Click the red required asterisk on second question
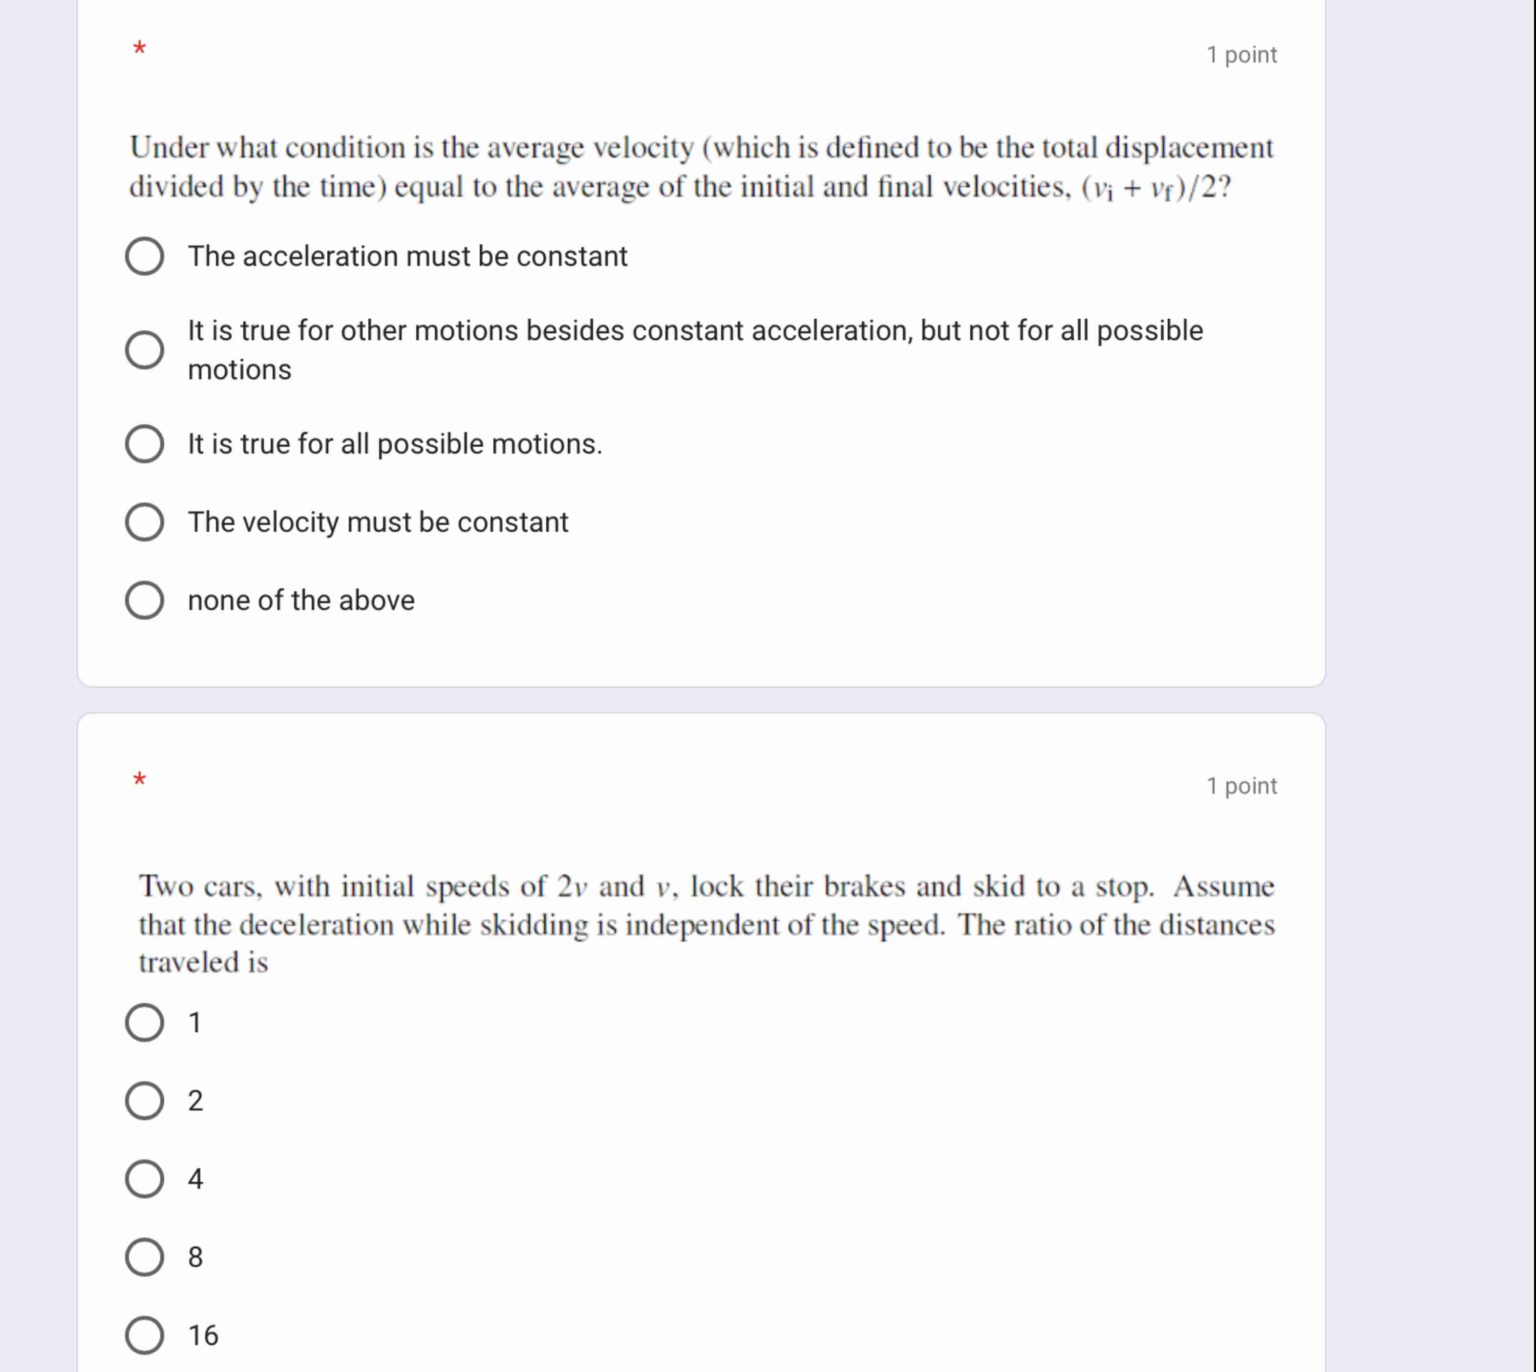Screen dimensions: 1536x1372 tap(139, 782)
